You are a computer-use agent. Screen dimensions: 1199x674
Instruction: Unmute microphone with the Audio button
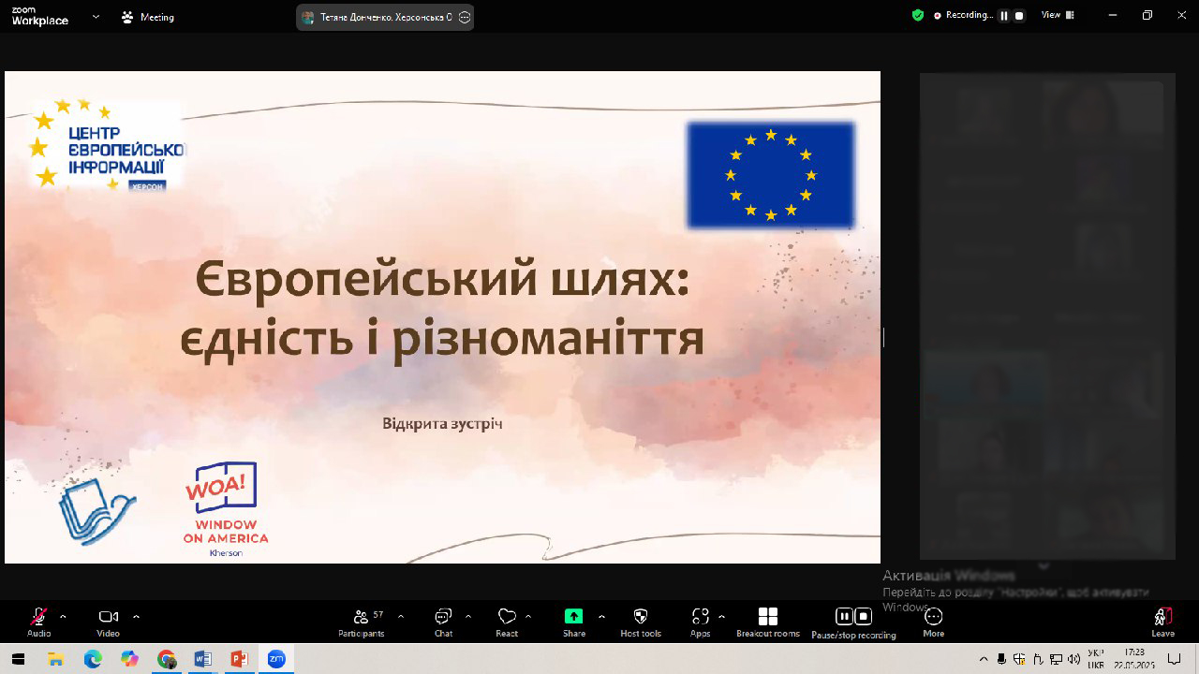pos(38,622)
